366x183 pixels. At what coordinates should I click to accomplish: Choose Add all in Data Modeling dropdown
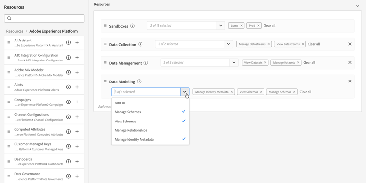150,103
